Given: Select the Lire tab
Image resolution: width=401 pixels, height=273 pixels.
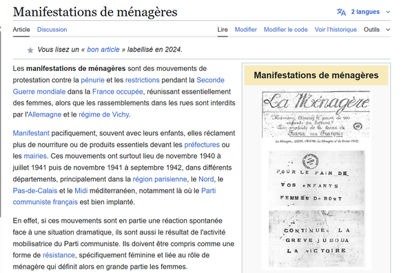Looking at the screenshot, I should (x=223, y=30).
